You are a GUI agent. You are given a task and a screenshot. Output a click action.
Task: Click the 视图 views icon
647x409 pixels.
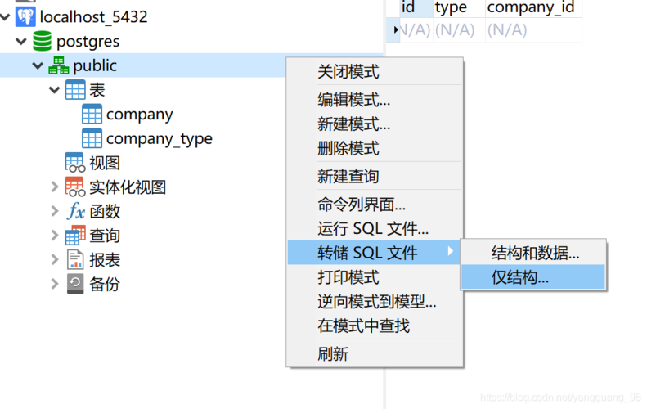point(75,163)
